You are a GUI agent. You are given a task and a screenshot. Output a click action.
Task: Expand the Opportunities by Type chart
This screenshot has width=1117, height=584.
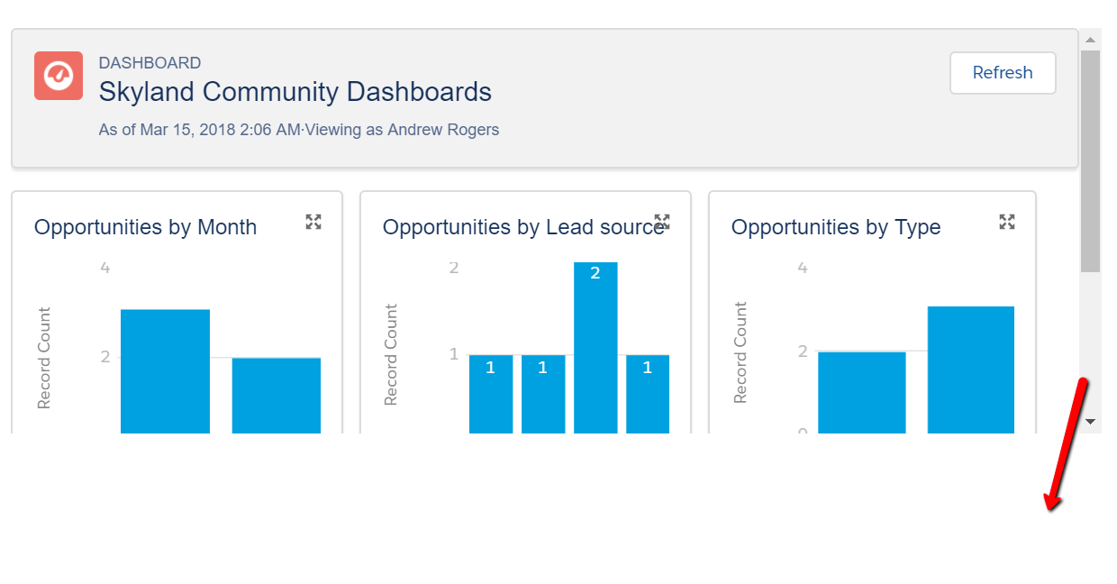(x=1007, y=222)
